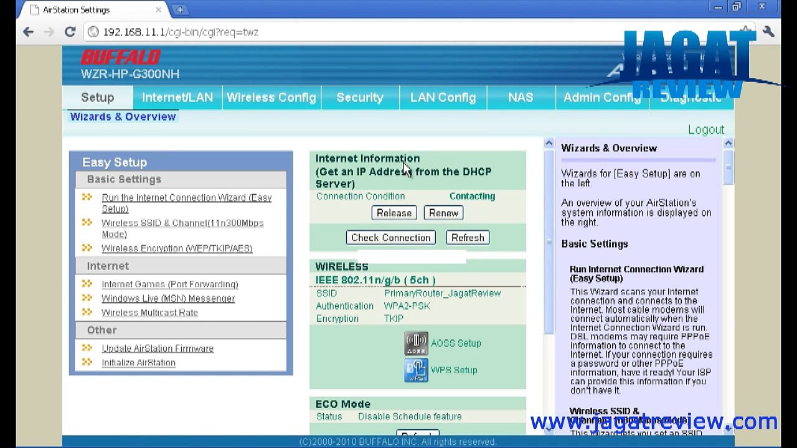797x448 pixels.
Task: Click the WPA2-PSK authentication value
Action: 407,306
